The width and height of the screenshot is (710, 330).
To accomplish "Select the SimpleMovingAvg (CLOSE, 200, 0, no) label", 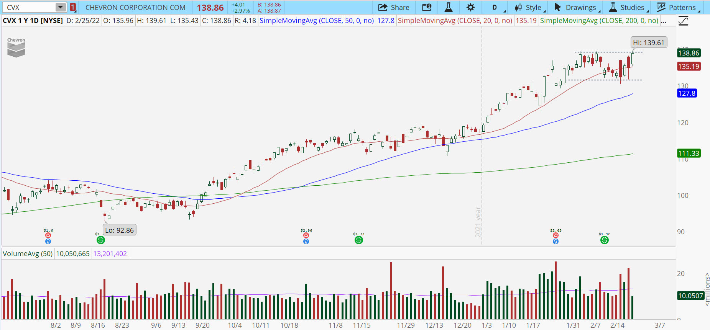I will (x=599, y=21).
